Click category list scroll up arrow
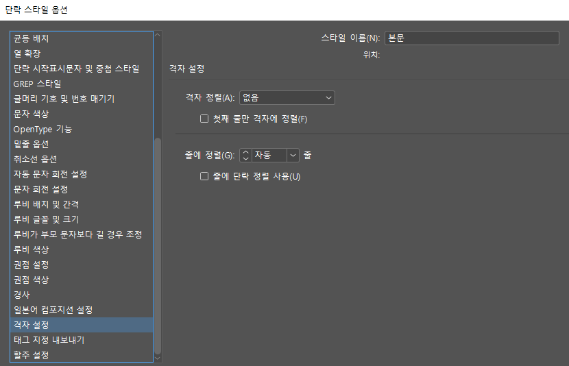This screenshot has height=366, width=569. (158, 35)
